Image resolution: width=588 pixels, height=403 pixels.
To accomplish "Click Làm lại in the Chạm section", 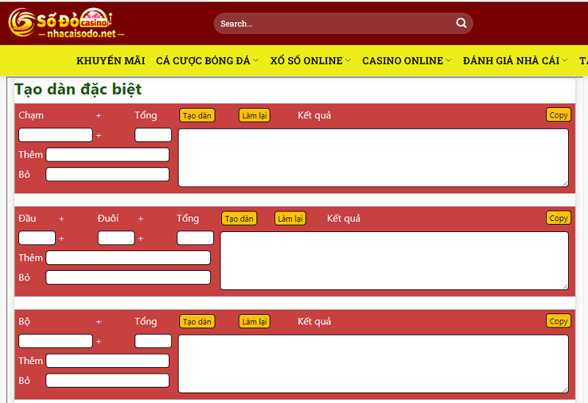I will pos(254,115).
